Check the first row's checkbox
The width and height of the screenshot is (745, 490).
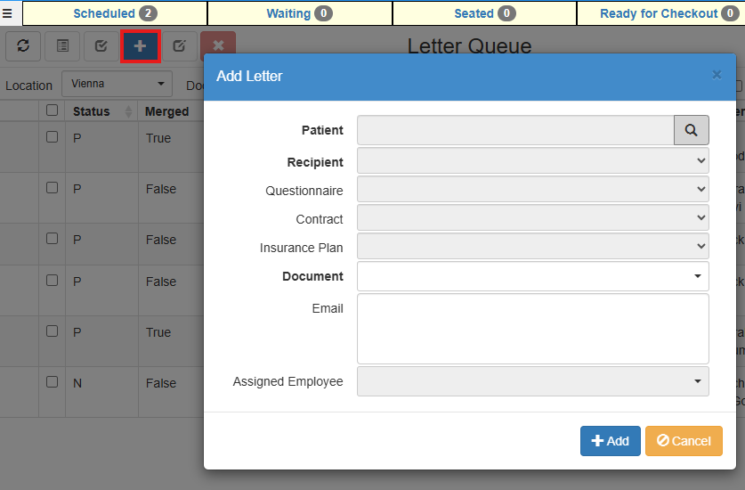[52, 137]
